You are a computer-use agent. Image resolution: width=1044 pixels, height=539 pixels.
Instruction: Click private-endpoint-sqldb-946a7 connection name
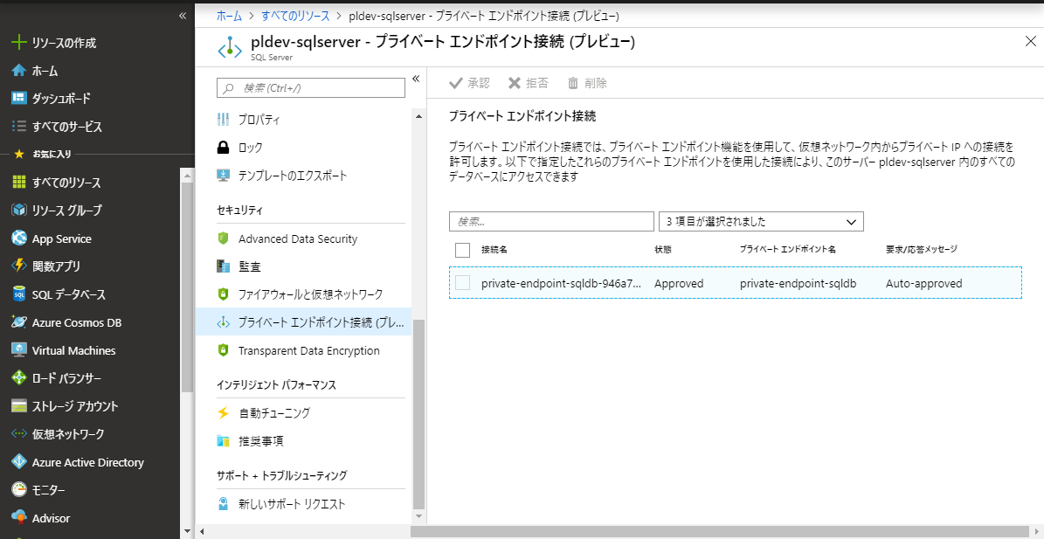tap(561, 283)
